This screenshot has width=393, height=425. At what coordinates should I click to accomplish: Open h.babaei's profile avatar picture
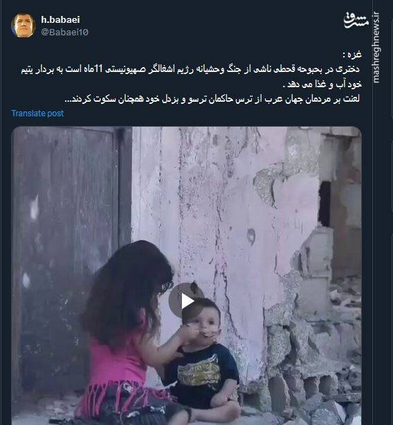(x=24, y=25)
